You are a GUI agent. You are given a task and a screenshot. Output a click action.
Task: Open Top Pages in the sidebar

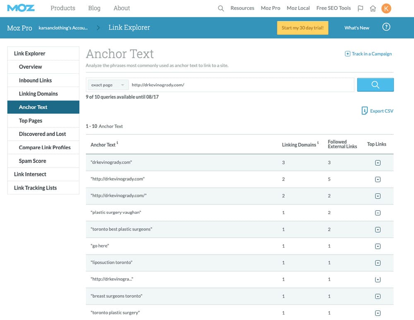[43, 120]
